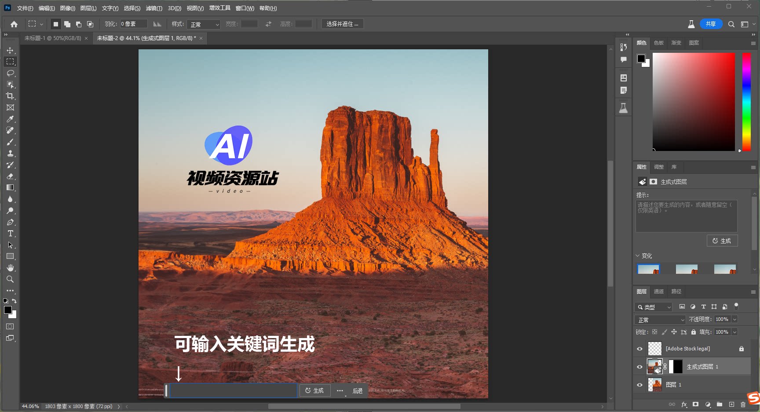Viewport: 760px width, 412px height.
Task: Open the 滤镜(T) menu
Action: point(154,8)
